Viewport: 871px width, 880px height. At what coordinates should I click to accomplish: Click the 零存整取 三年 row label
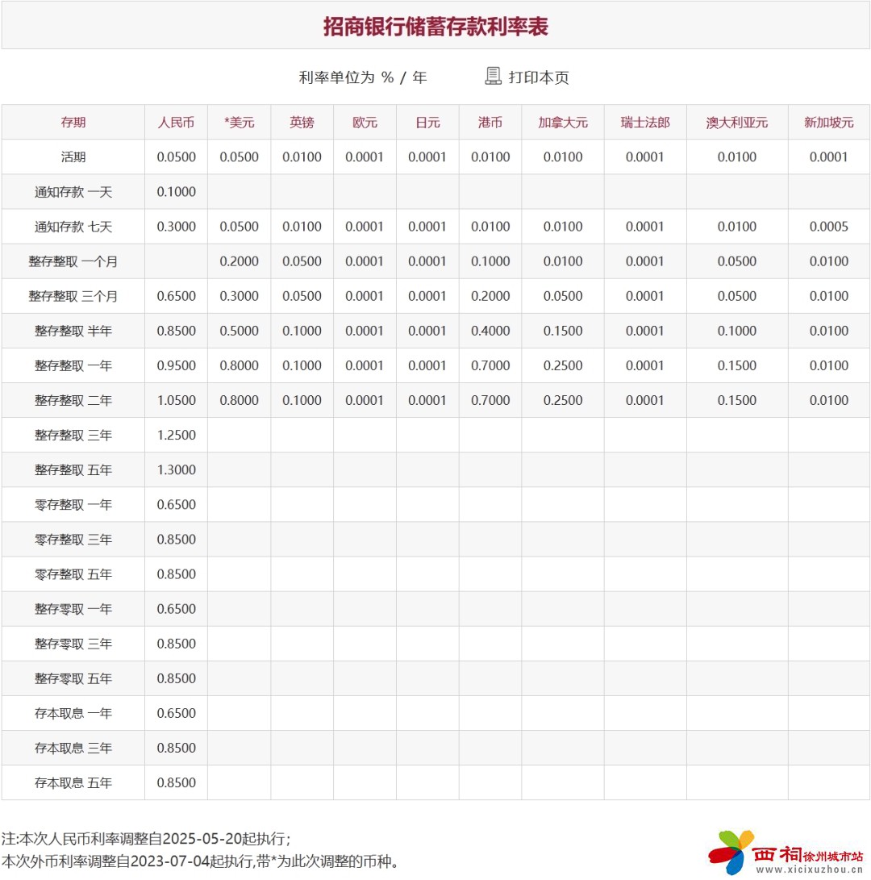[x=73, y=540]
